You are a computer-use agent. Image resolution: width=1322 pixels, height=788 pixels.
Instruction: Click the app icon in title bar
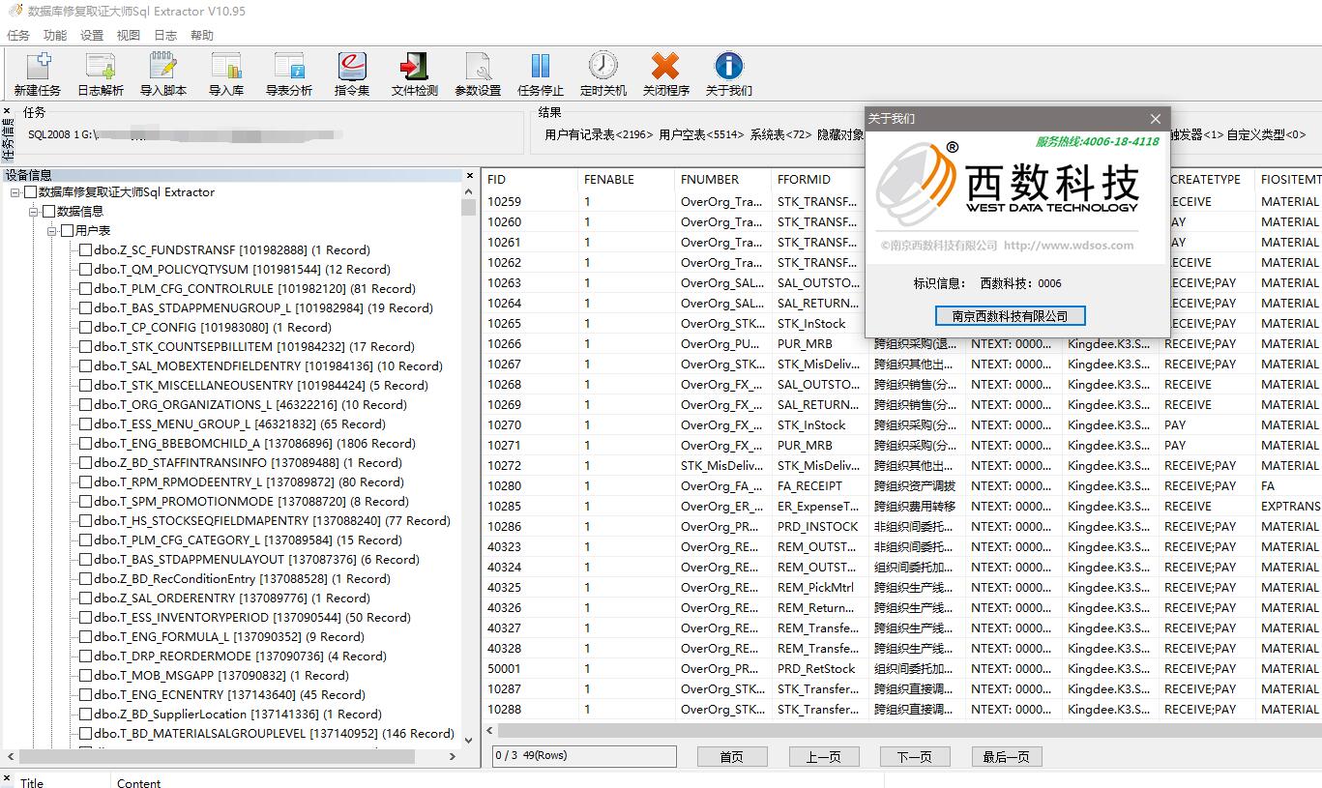pos(14,12)
